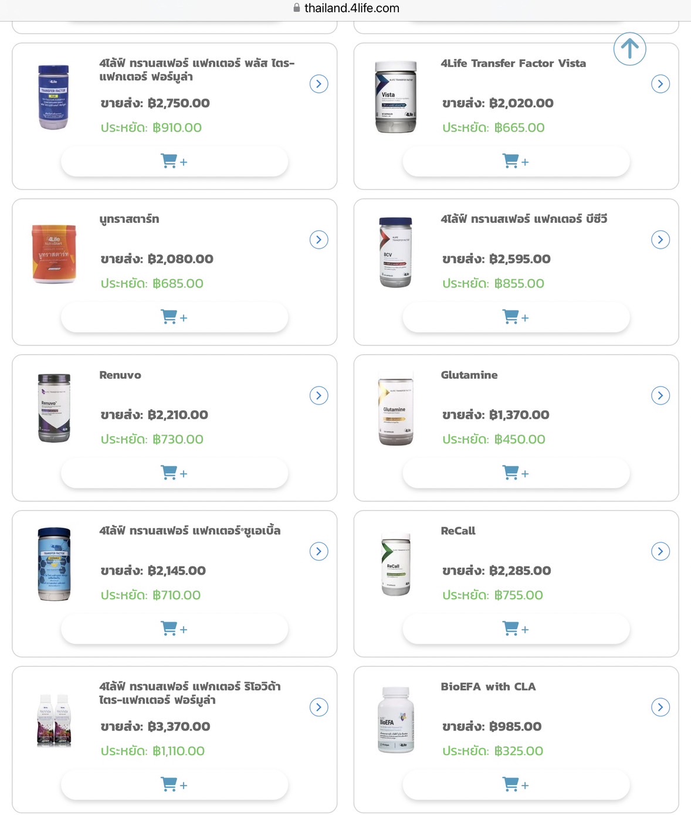This screenshot has width=691, height=815.
Task: Click the scroll-to-top arrow icon
Action: (629, 49)
